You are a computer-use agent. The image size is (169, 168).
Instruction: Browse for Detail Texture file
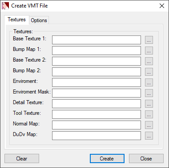(149, 104)
